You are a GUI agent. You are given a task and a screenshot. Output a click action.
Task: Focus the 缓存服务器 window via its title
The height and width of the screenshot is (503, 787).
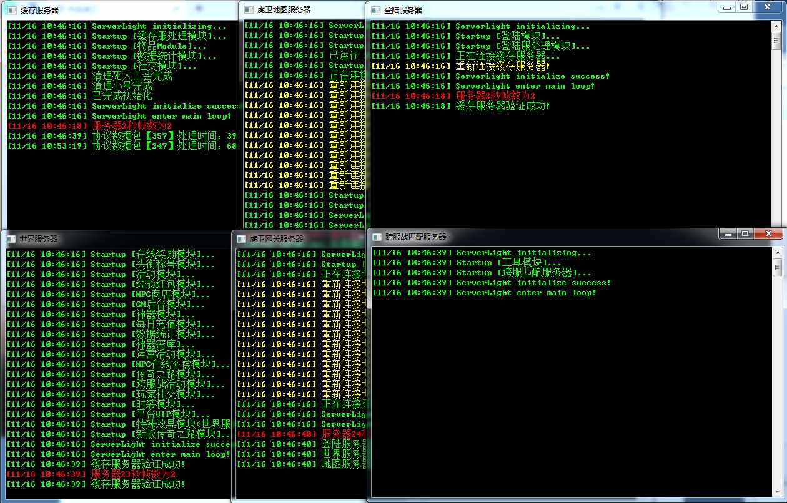tap(40, 11)
